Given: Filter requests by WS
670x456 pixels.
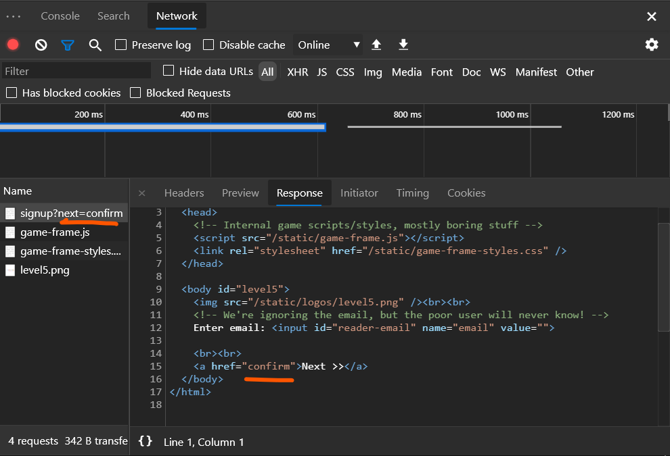Looking at the screenshot, I should pyautogui.click(x=498, y=72).
